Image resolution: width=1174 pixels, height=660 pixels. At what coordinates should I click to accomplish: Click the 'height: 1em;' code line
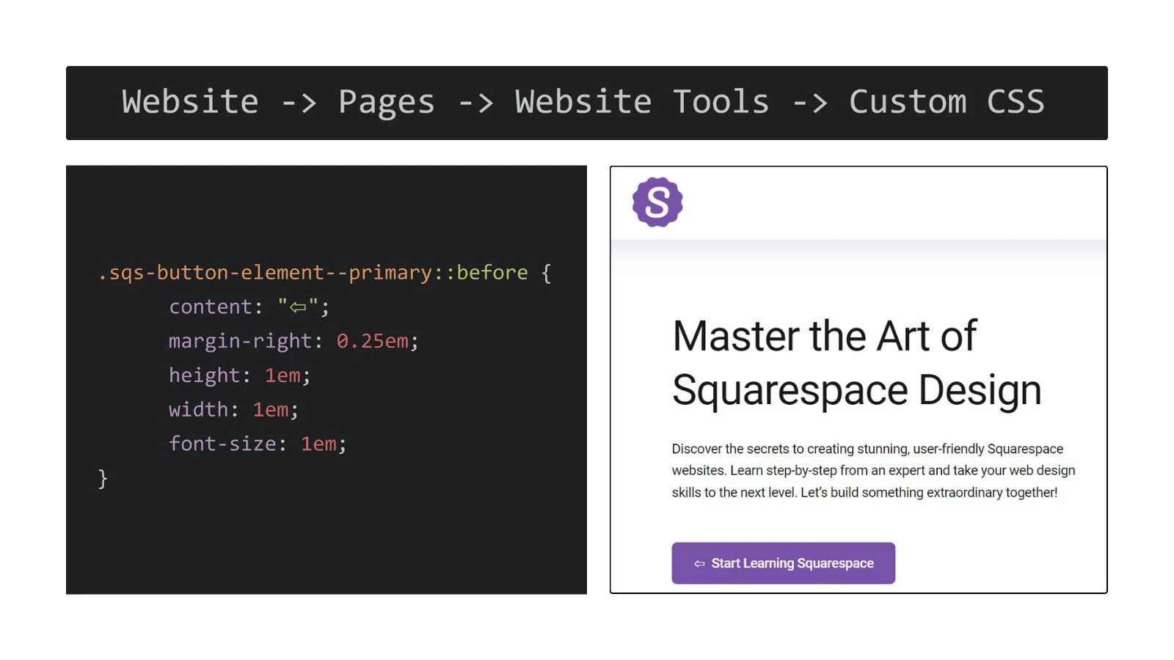[239, 375]
